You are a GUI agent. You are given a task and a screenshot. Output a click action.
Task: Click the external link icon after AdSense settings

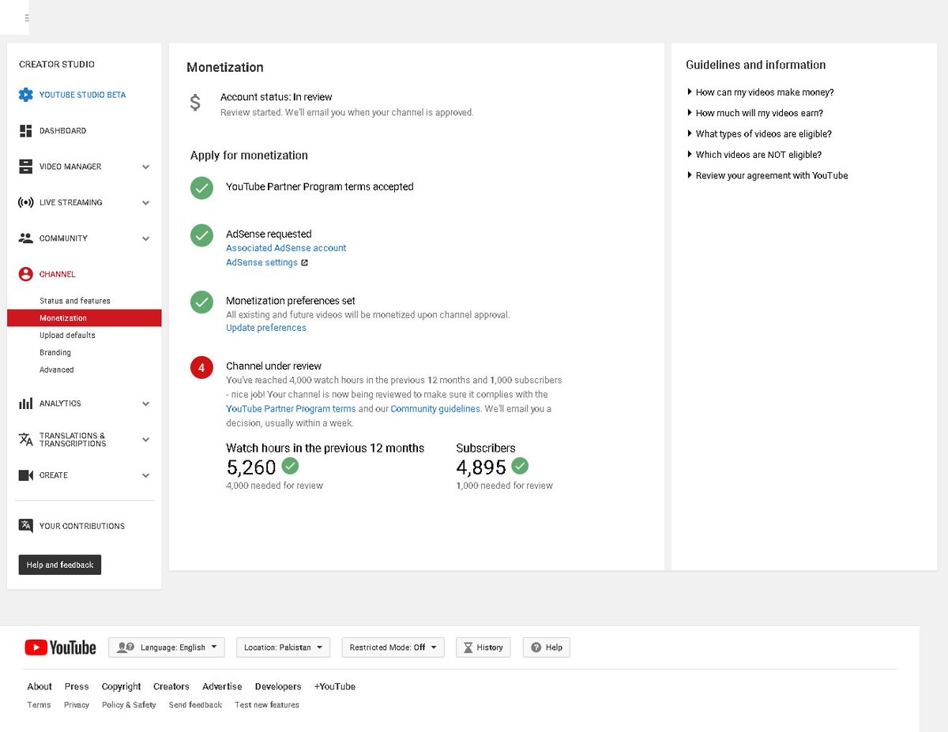pos(305,263)
